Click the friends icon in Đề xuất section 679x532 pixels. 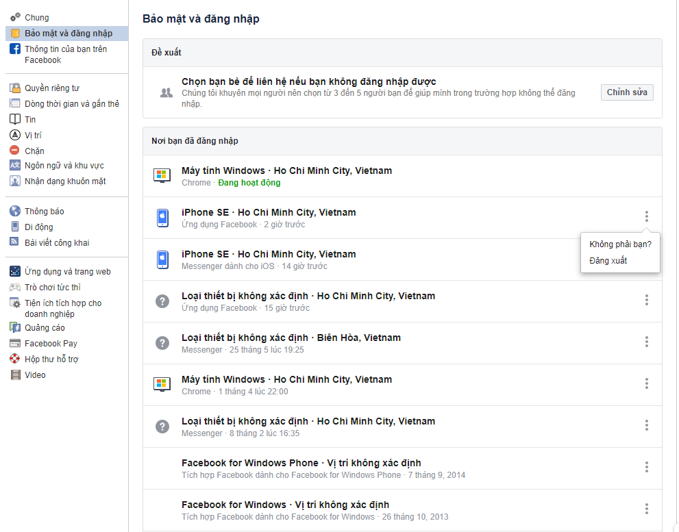click(166, 92)
